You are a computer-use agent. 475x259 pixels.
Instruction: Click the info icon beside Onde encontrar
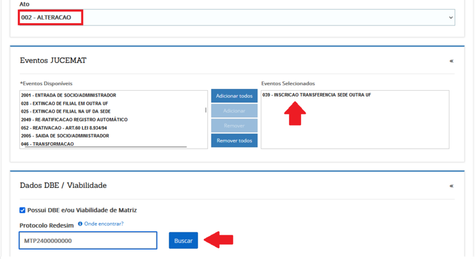point(80,224)
